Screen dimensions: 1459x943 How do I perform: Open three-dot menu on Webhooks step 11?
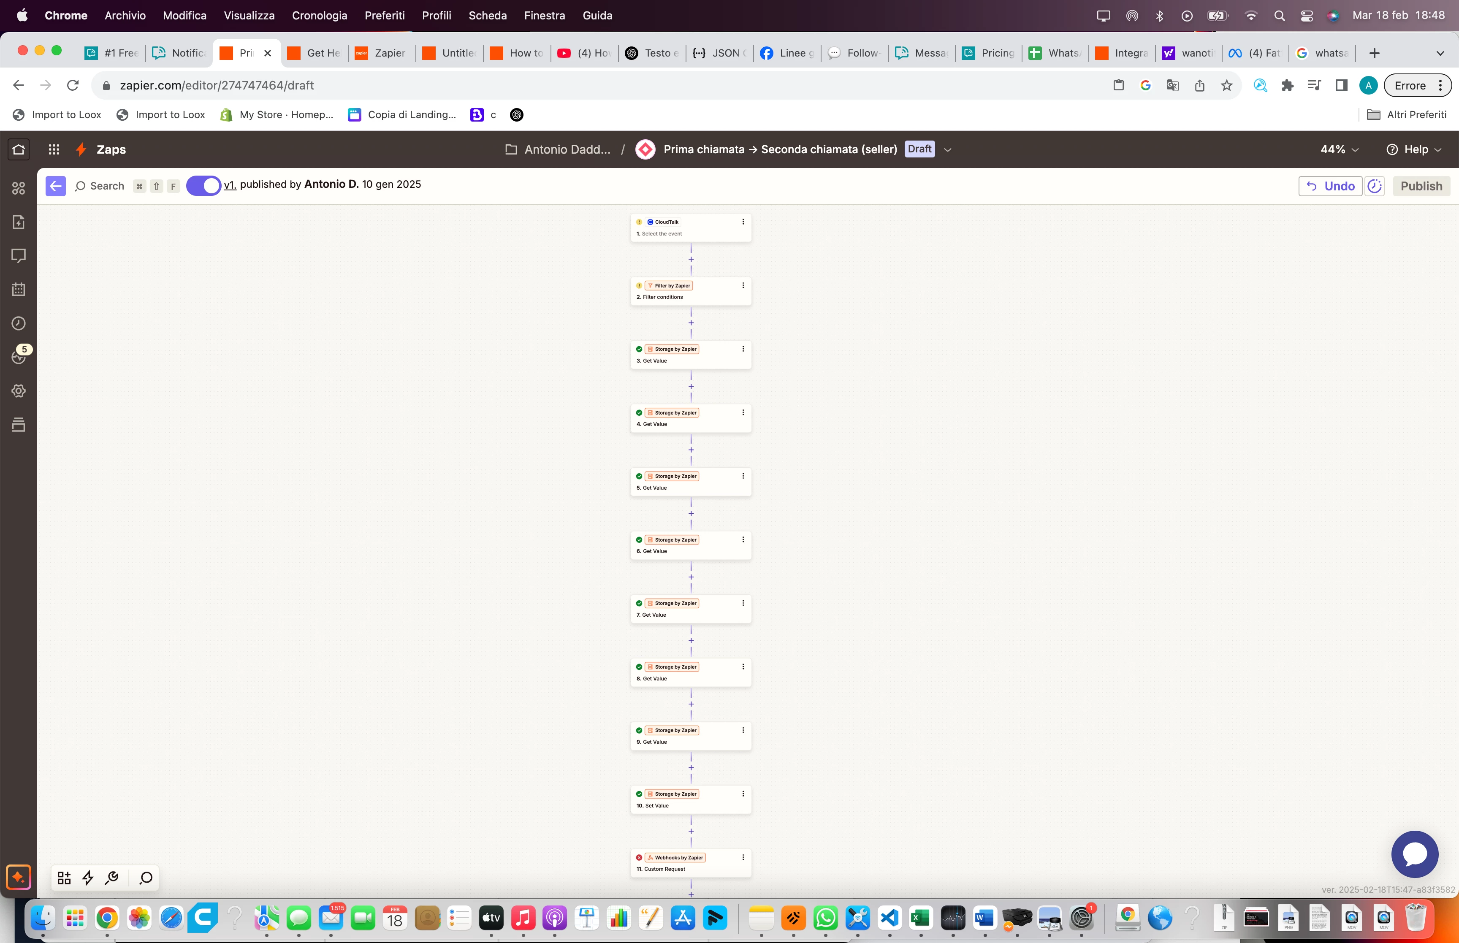(743, 857)
